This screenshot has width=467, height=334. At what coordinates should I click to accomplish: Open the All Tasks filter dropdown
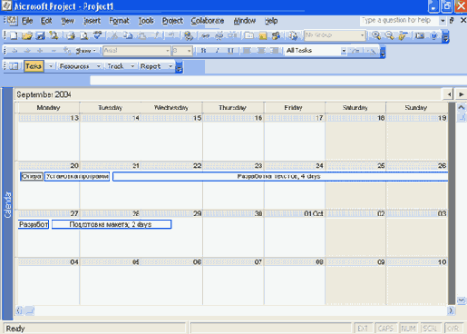(344, 51)
